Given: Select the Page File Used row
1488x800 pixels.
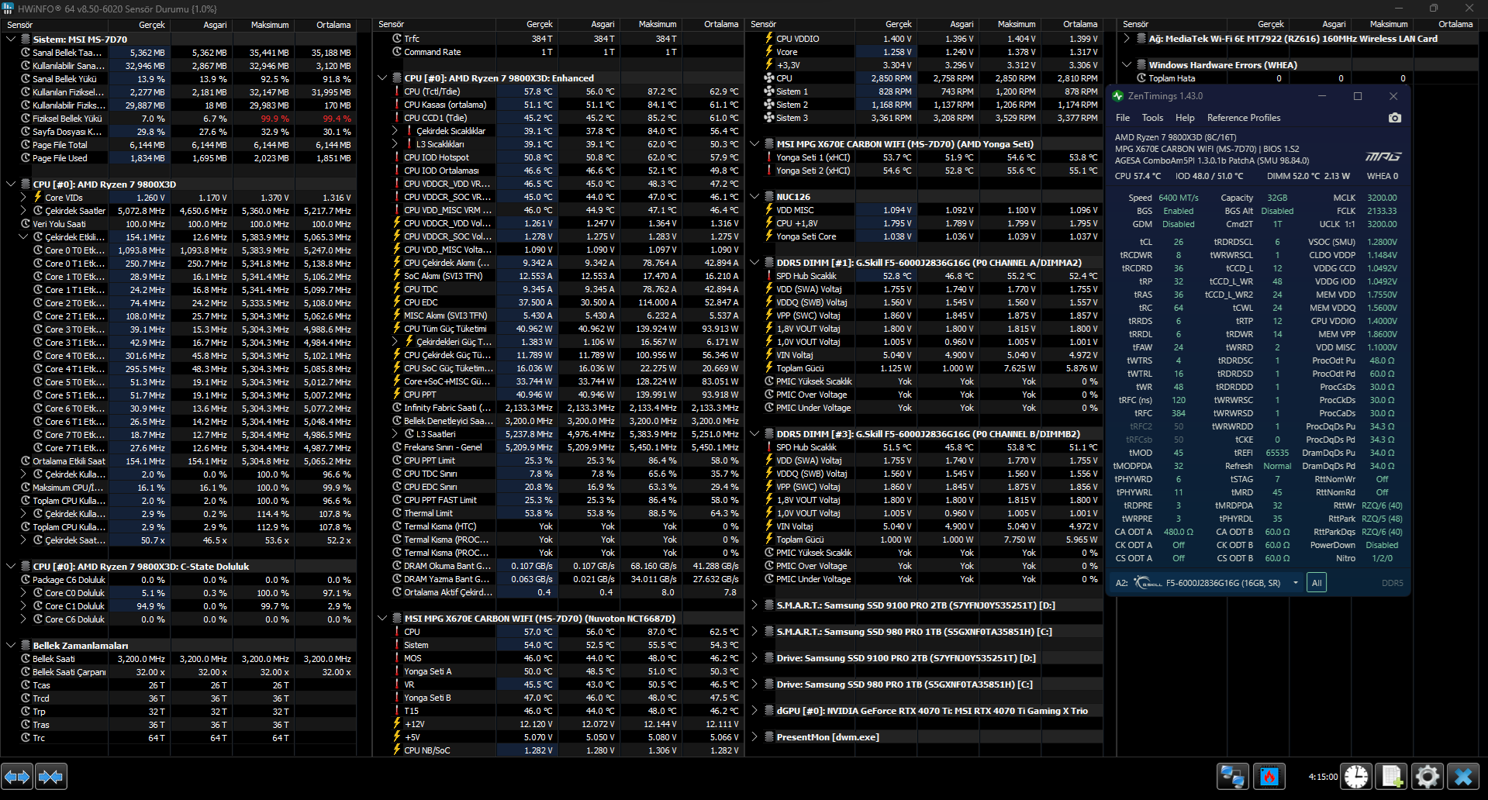Looking at the screenshot, I should 186,158.
